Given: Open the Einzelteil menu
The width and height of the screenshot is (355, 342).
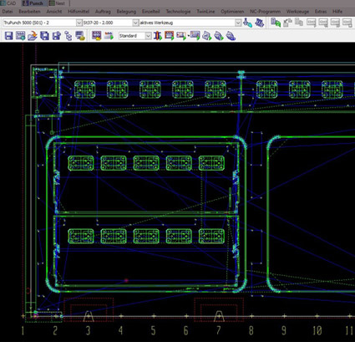Looking at the screenshot, I should coord(151,12).
